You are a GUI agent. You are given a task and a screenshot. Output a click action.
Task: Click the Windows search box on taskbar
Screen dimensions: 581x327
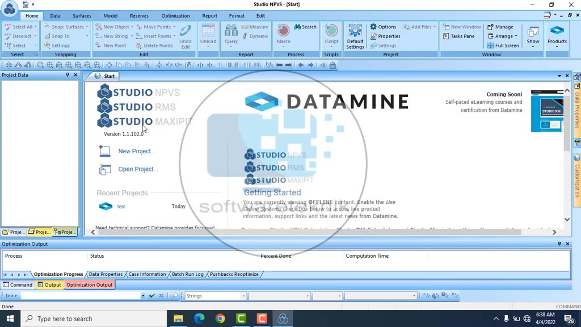click(x=93, y=318)
